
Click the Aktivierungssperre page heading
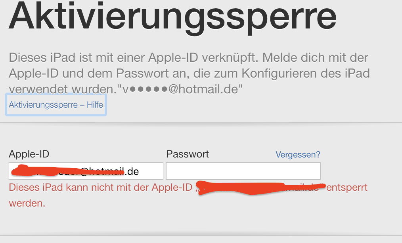172,17
